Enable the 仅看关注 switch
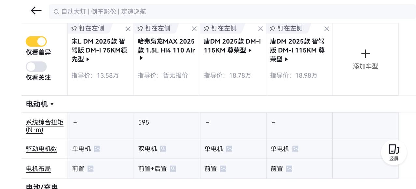Image resolution: width=416 pixels, height=189 pixels. click(36, 67)
